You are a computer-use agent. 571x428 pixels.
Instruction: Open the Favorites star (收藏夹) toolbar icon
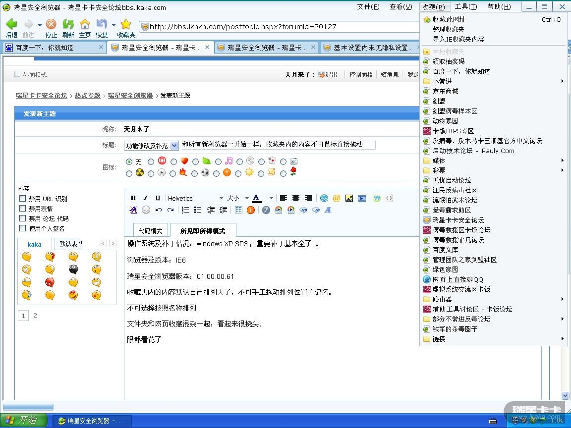[126, 24]
